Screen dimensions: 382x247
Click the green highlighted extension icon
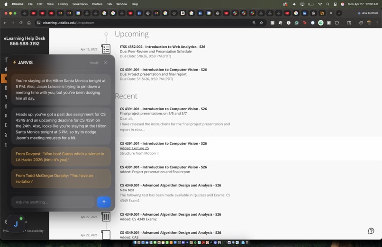coord(321,23)
